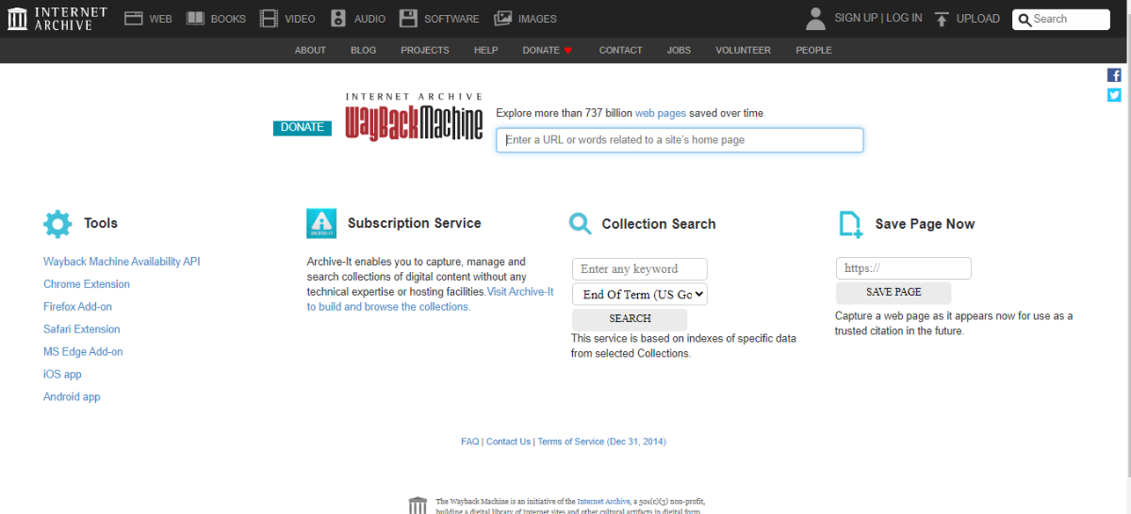Click the Facebook share icon

(x=1114, y=75)
